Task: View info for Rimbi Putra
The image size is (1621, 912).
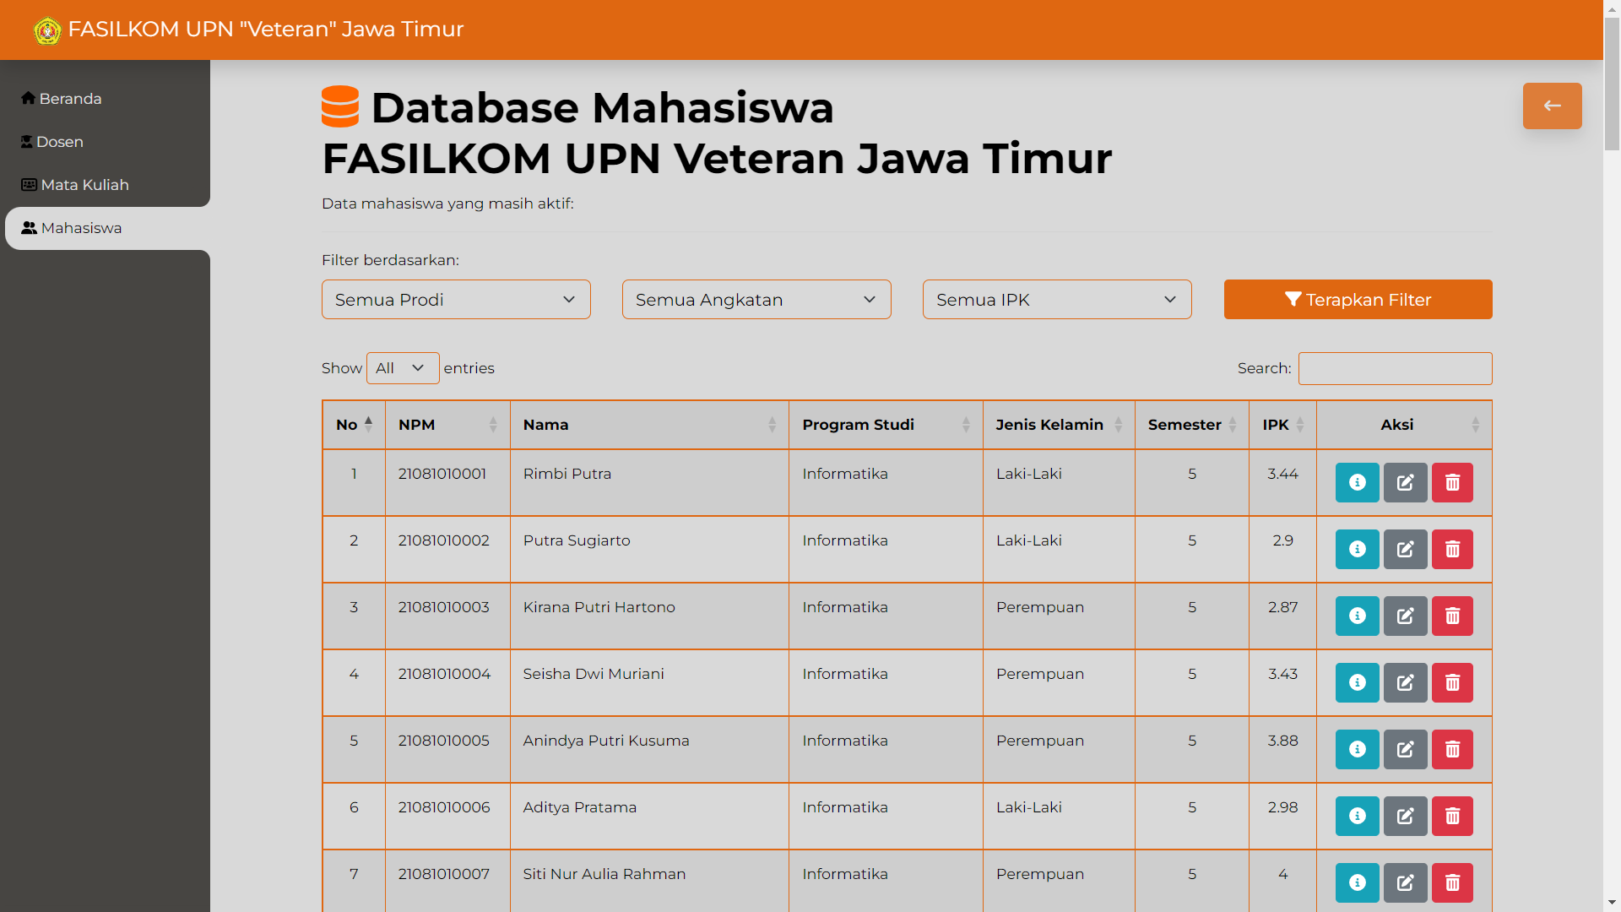Action: point(1357,482)
